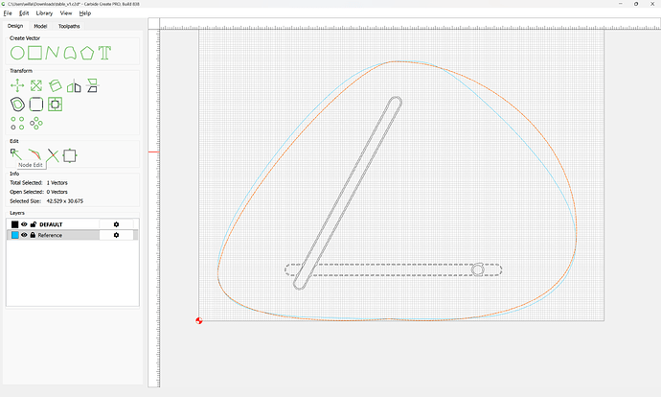The image size is (661, 397).
Task: Open the File menu
Action: (x=8, y=13)
